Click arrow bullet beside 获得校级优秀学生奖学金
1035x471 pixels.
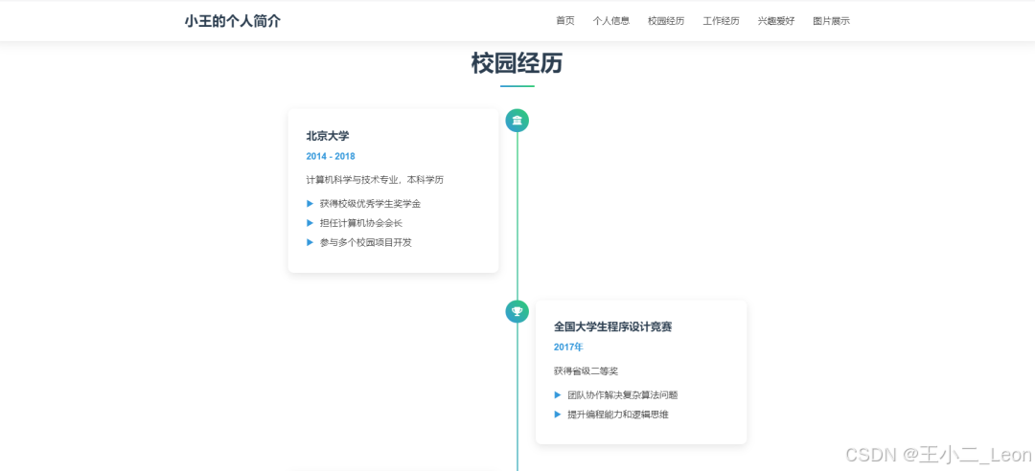(x=310, y=204)
